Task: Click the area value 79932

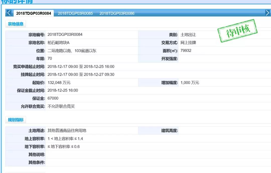Action: click(186, 51)
